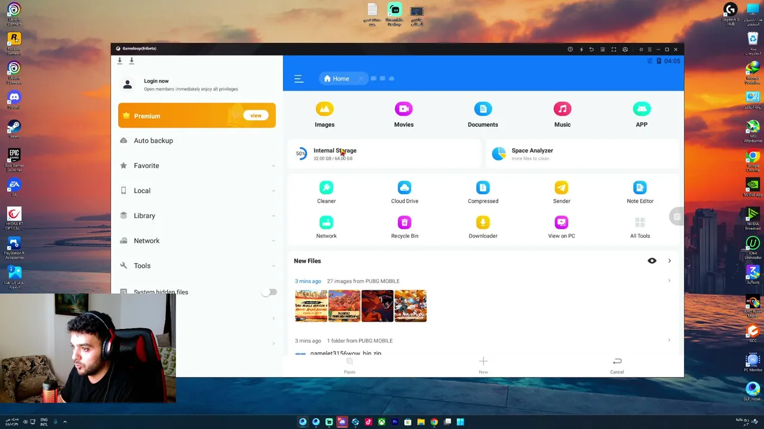Viewport: 764px width, 429px height.
Task: Open Premiere Pro from the taskbar
Action: 395,422
